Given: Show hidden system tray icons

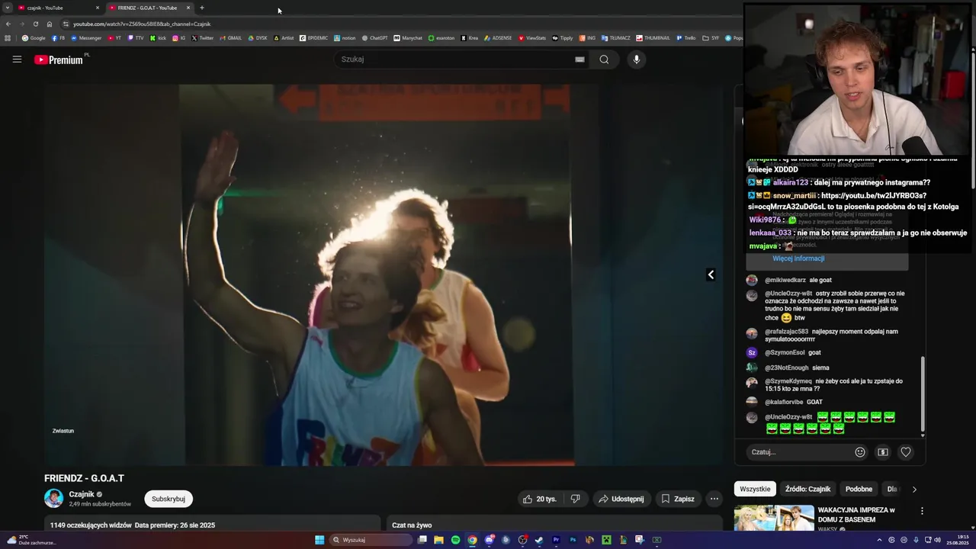Looking at the screenshot, I should pos(879,540).
